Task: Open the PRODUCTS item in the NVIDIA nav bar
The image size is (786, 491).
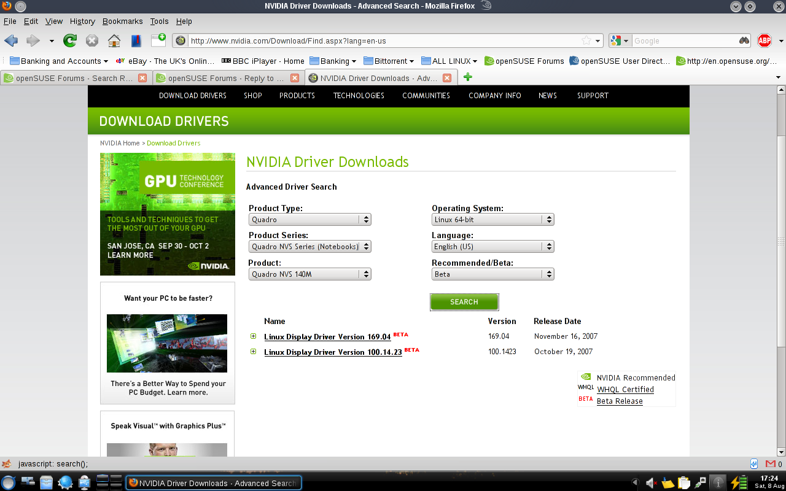Action: coord(297,96)
